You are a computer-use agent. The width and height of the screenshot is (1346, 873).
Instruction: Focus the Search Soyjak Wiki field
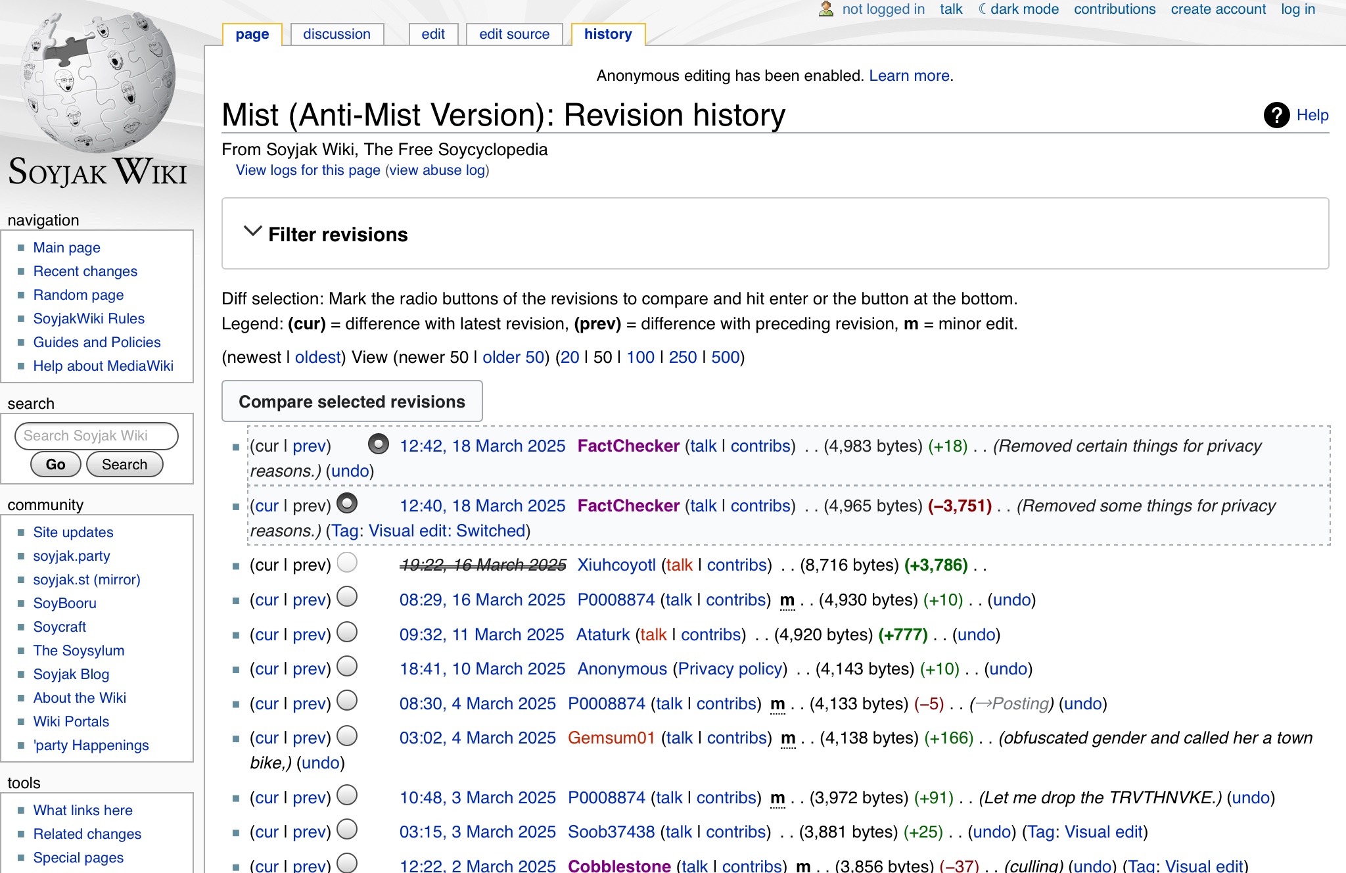(97, 436)
